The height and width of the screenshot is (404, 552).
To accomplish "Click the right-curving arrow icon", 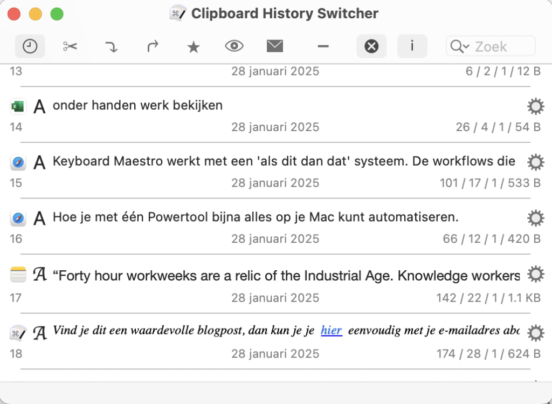I will tap(153, 47).
